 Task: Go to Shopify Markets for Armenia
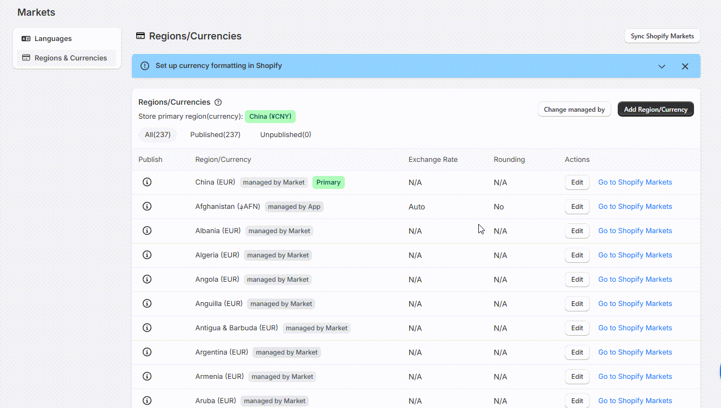635,377
